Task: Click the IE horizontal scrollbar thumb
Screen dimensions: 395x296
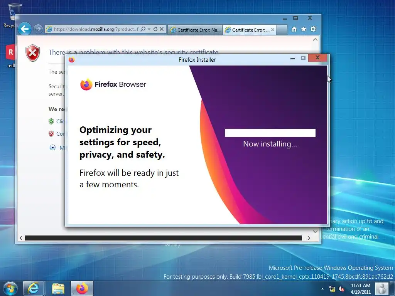Action: 164,238
